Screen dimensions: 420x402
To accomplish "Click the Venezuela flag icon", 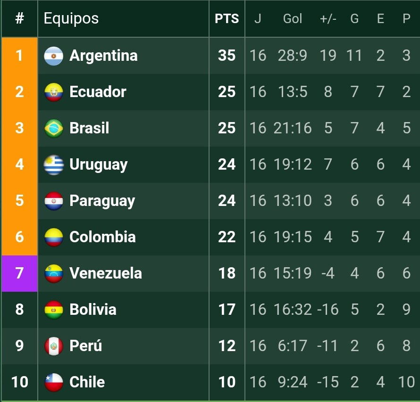I will 54,273.
